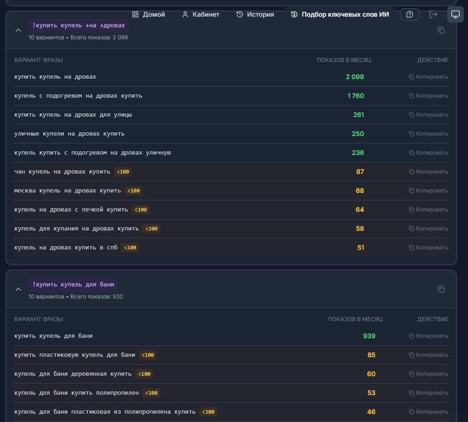Click the logout arrow icon

tap(433, 14)
